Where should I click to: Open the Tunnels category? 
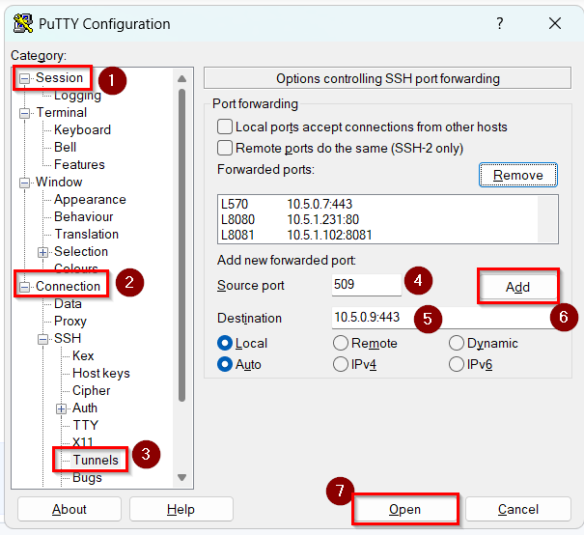point(96,460)
